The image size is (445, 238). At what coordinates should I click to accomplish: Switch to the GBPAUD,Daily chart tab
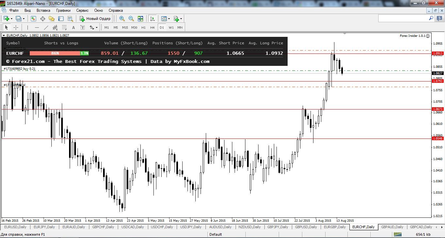click(x=392, y=227)
